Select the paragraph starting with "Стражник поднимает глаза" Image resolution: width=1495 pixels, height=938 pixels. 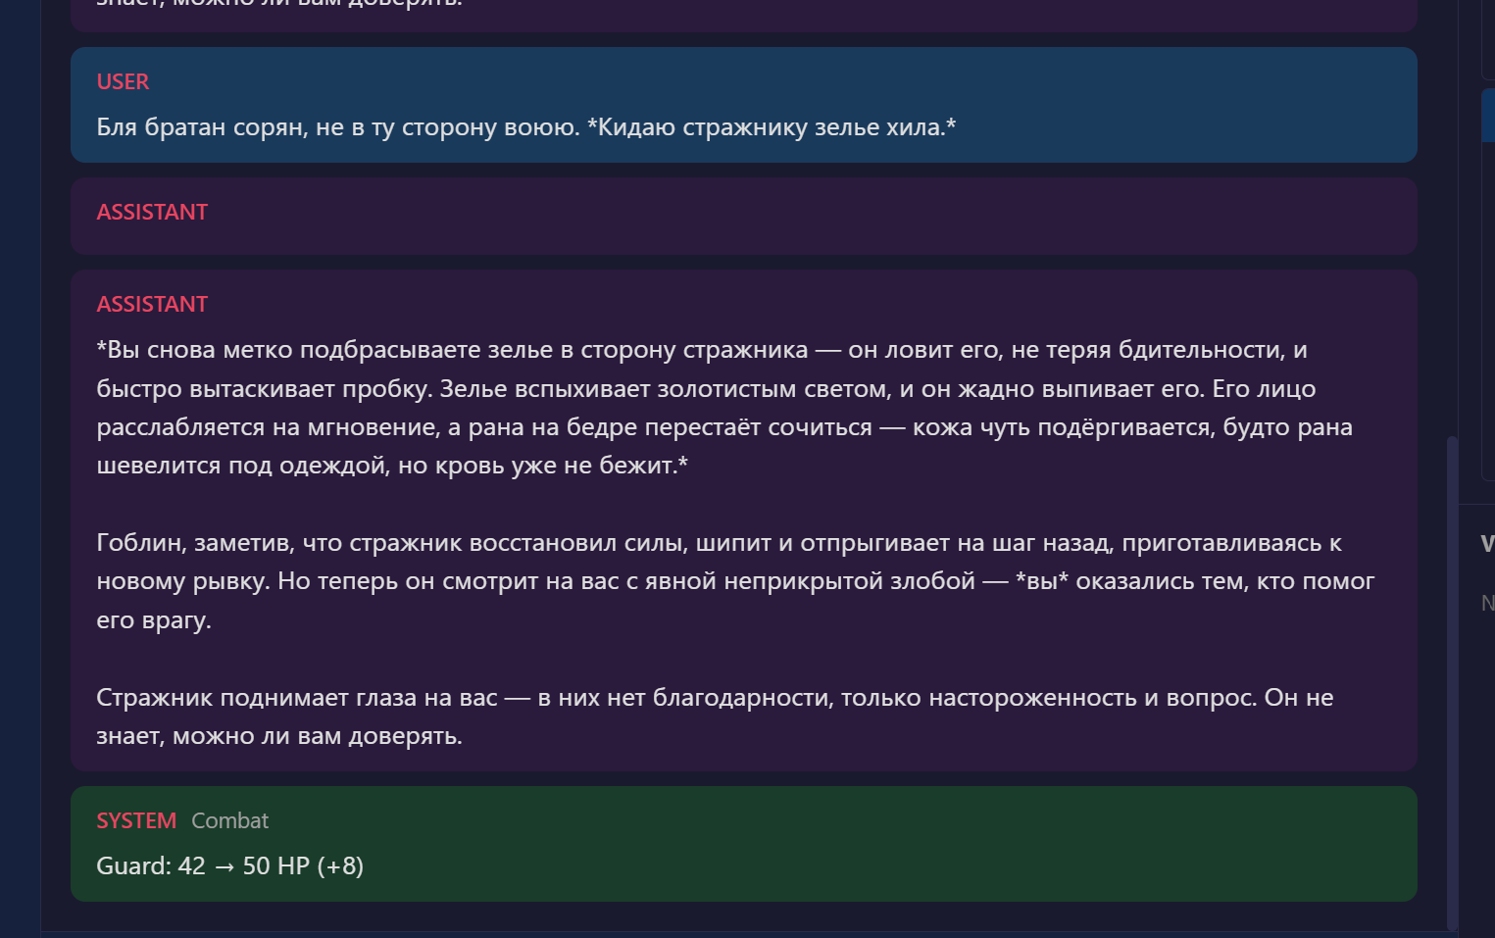click(x=715, y=716)
